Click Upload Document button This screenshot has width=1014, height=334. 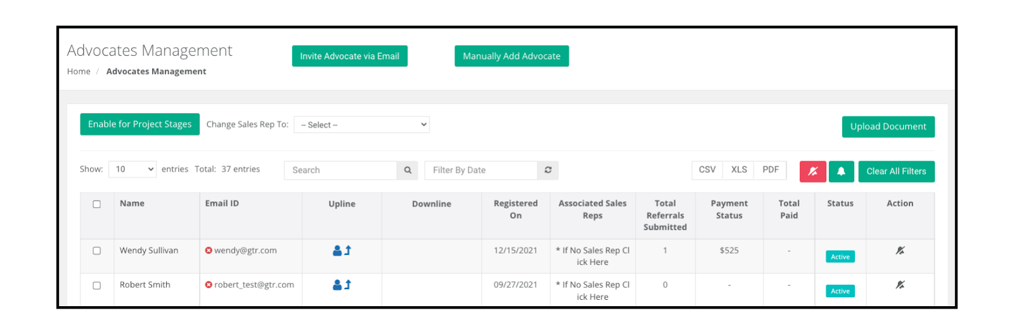coord(888,127)
